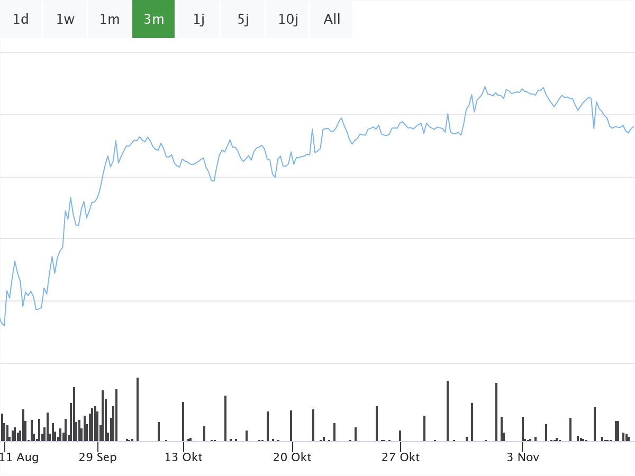Choose the 1m chart period
The width and height of the screenshot is (635, 476).
tap(110, 20)
